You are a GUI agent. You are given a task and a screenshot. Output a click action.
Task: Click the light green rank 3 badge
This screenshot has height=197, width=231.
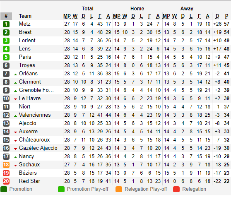6,41
